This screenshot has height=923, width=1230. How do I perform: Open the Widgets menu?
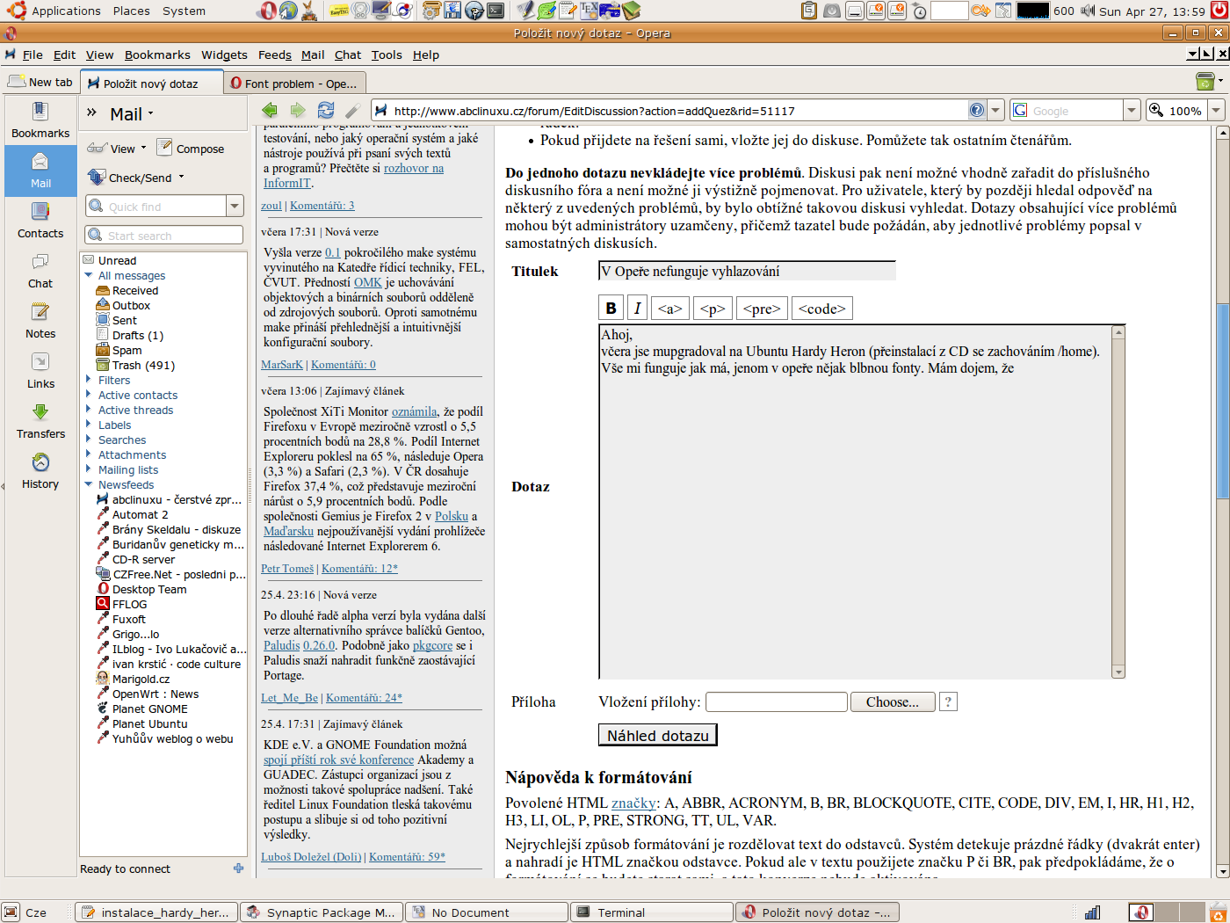tap(224, 55)
